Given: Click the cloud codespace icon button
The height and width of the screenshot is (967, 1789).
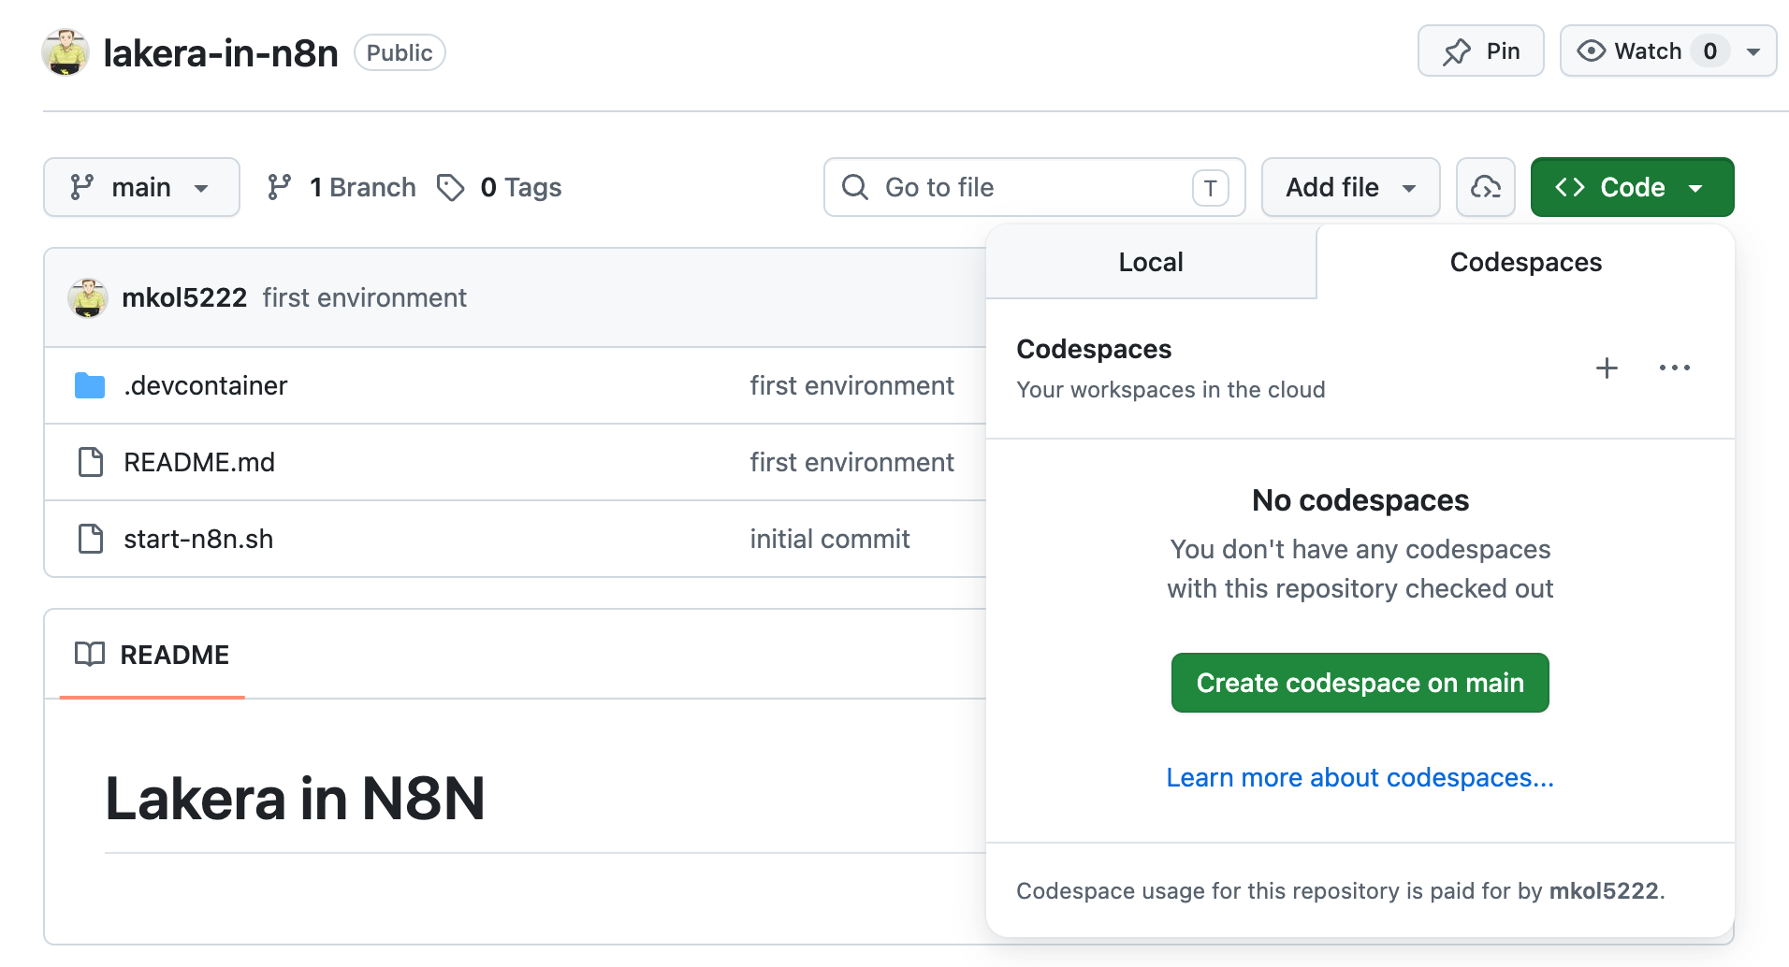Looking at the screenshot, I should point(1485,187).
